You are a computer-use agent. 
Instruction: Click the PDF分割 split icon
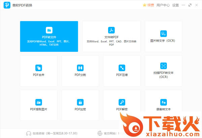80,68
